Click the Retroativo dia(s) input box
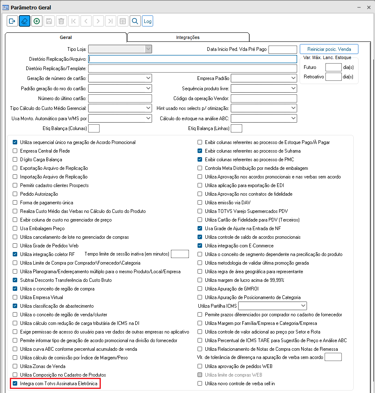The width and height of the screenshot is (375, 393). 334,77
